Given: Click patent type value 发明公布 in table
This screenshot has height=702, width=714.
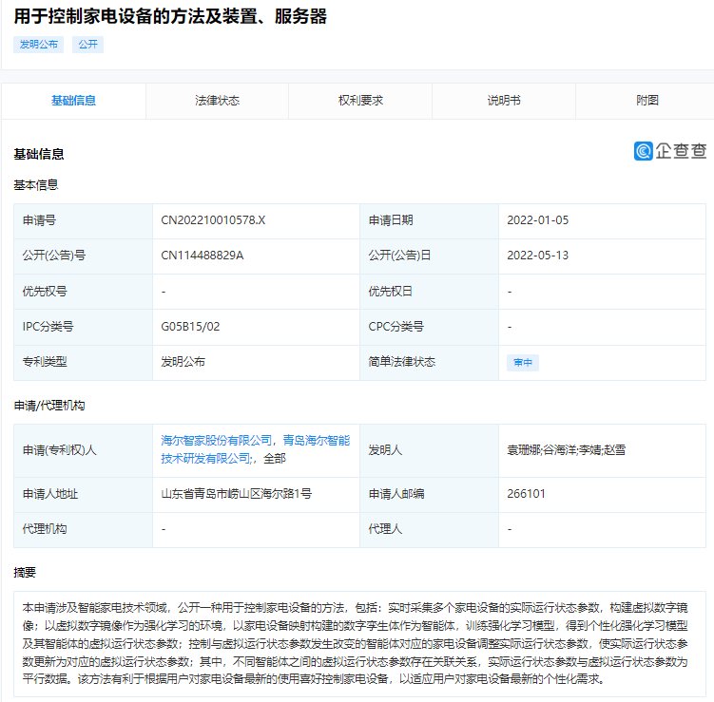Looking at the screenshot, I should (183, 362).
